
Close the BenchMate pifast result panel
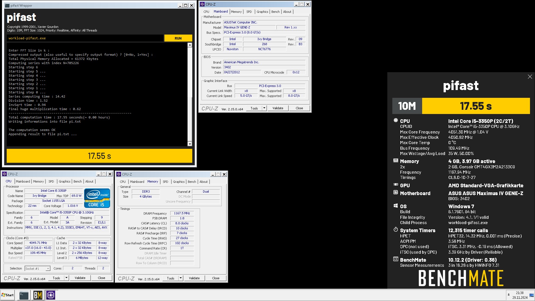pyautogui.click(x=530, y=77)
